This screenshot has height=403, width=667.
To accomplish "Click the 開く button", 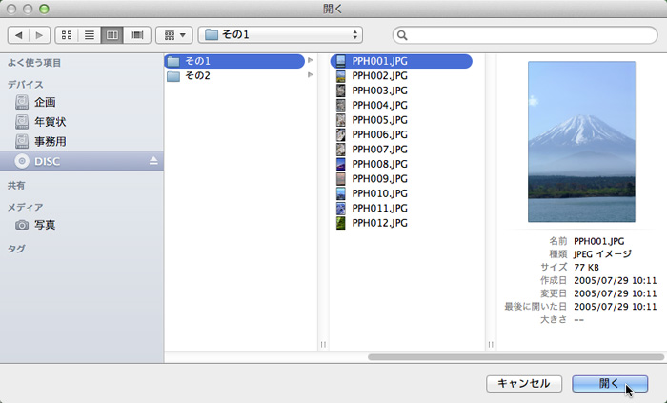I will tap(610, 383).
